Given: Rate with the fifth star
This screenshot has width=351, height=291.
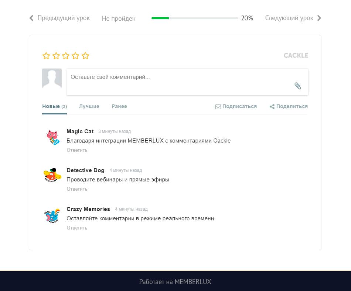Looking at the screenshot, I should 85,56.
